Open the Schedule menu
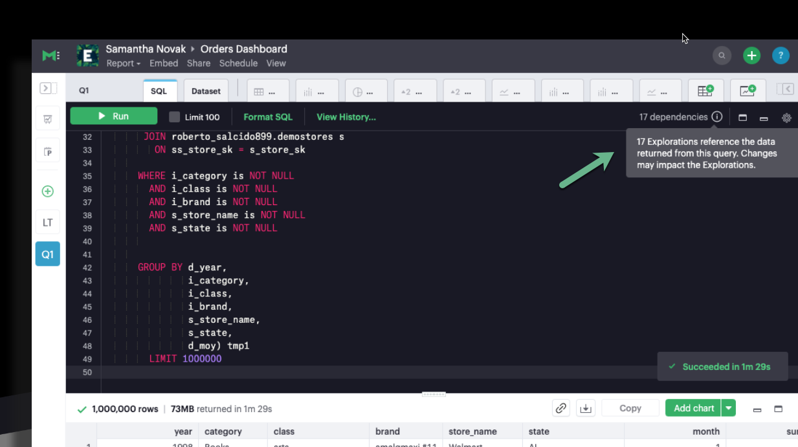 tap(238, 63)
